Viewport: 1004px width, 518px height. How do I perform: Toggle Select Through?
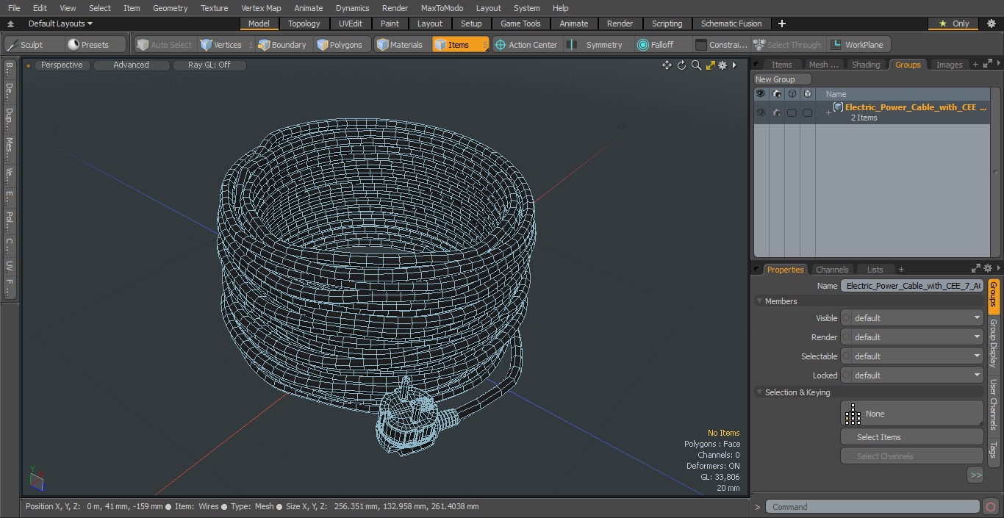(x=789, y=45)
